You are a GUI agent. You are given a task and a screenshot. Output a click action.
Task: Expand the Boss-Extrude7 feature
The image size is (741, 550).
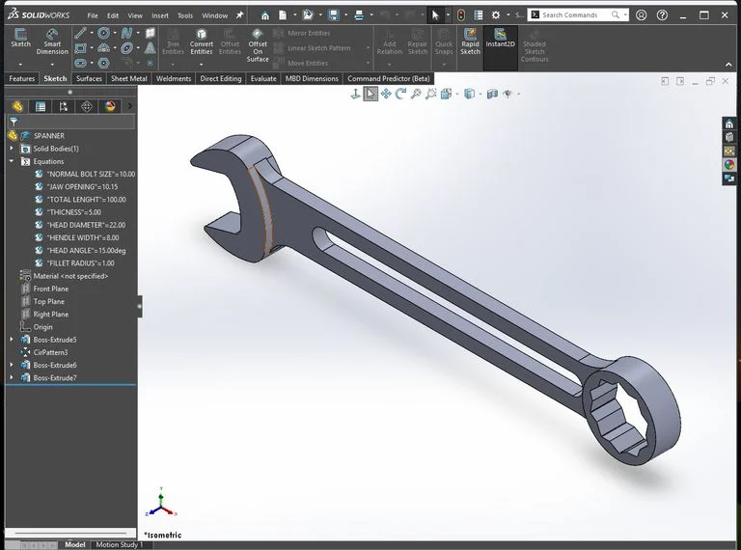(x=12, y=377)
